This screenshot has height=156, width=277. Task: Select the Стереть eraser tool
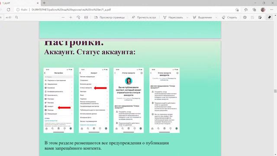click(x=229, y=17)
